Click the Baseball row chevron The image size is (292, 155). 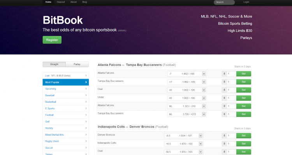[86, 95]
